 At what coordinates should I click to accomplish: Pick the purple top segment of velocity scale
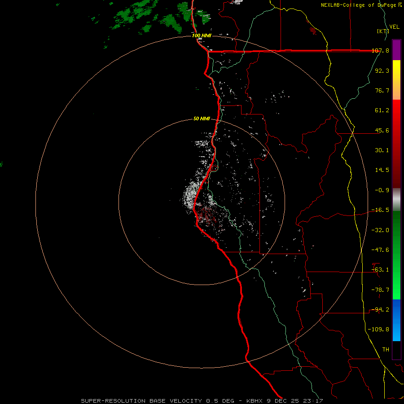396,50
